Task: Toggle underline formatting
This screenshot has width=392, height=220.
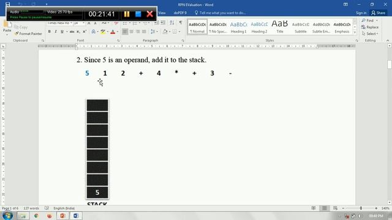Action: [x=62, y=32]
